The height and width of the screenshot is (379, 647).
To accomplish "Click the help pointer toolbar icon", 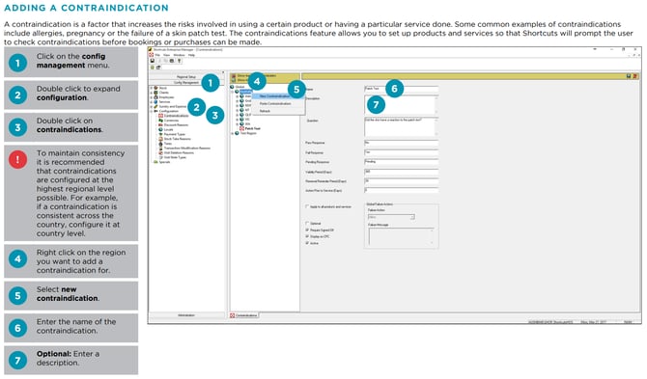I will (x=179, y=61).
